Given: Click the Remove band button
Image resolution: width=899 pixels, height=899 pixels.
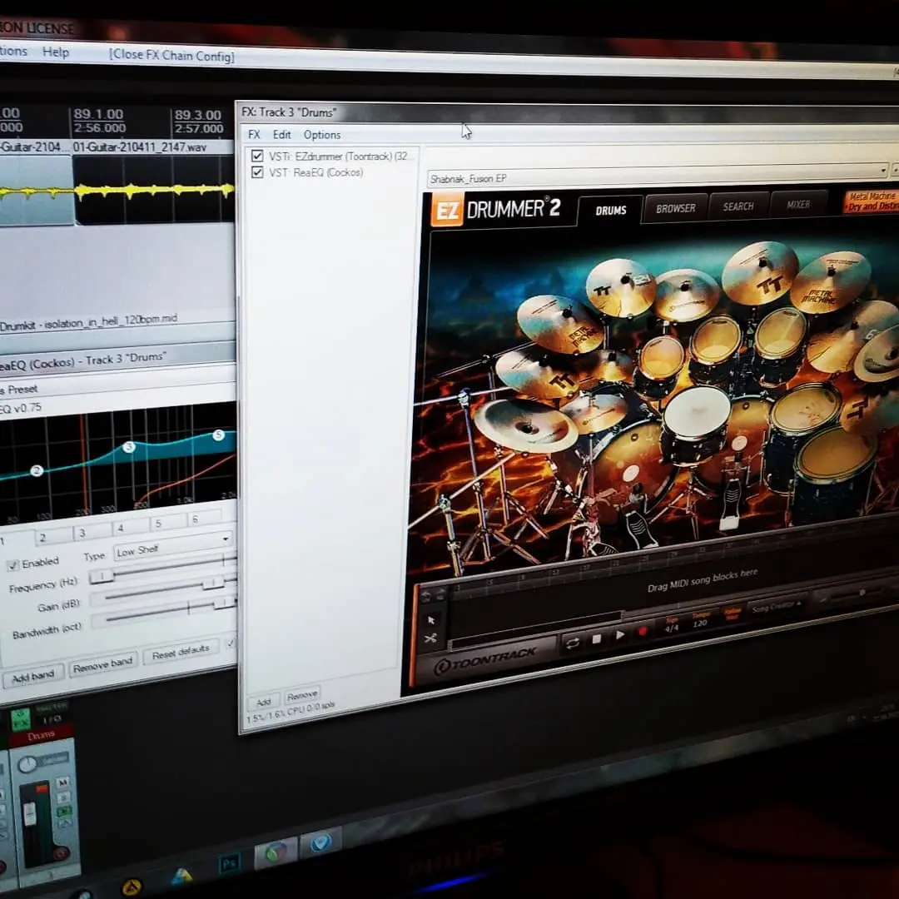Looking at the screenshot, I should coord(102,663).
